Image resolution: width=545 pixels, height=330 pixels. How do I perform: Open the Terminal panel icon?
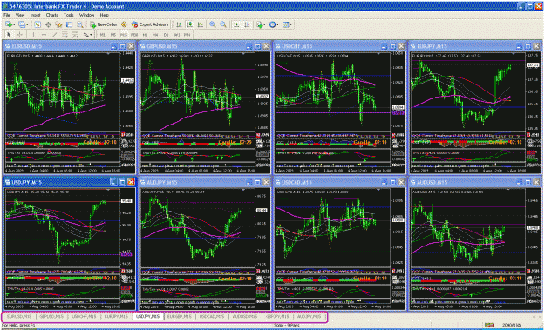pyautogui.click(x=69, y=24)
